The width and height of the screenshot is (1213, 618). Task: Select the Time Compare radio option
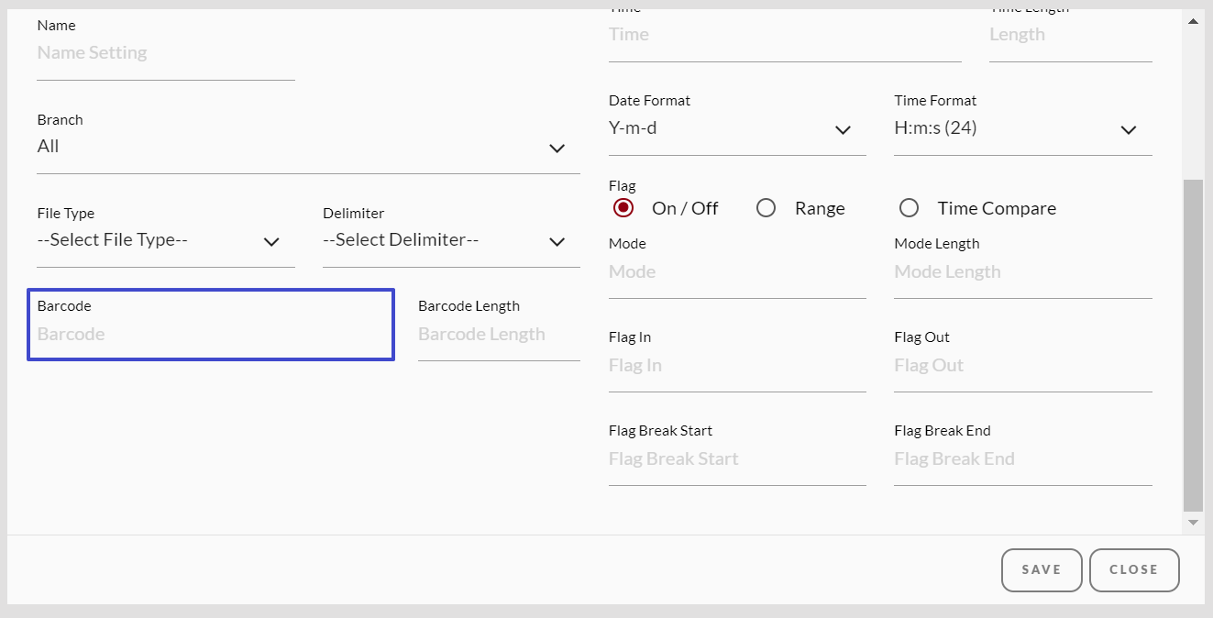pyautogui.click(x=909, y=208)
